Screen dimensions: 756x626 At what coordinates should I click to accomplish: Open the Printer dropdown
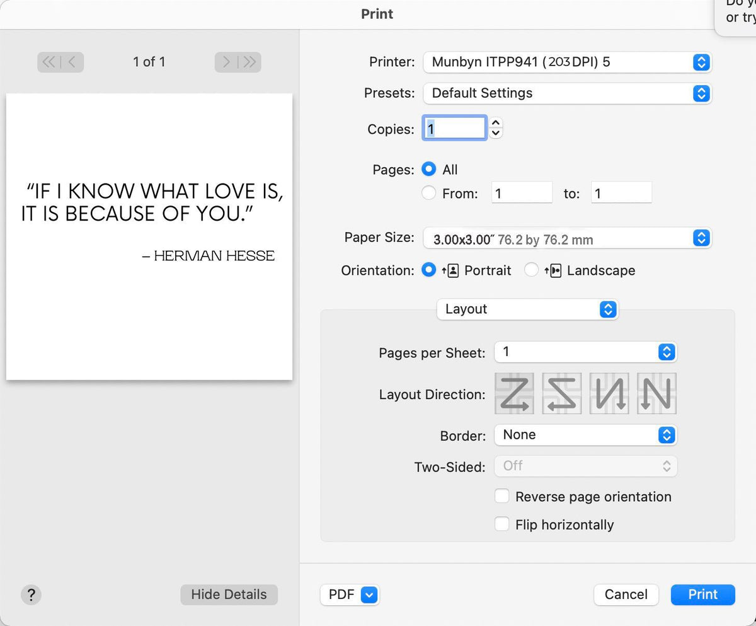(x=567, y=62)
